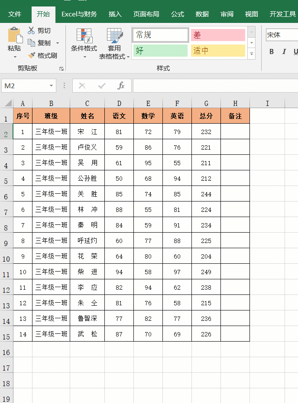Apply the 好 (Good) green style
The width and height of the screenshot is (298, 403).
click(160, 50)
